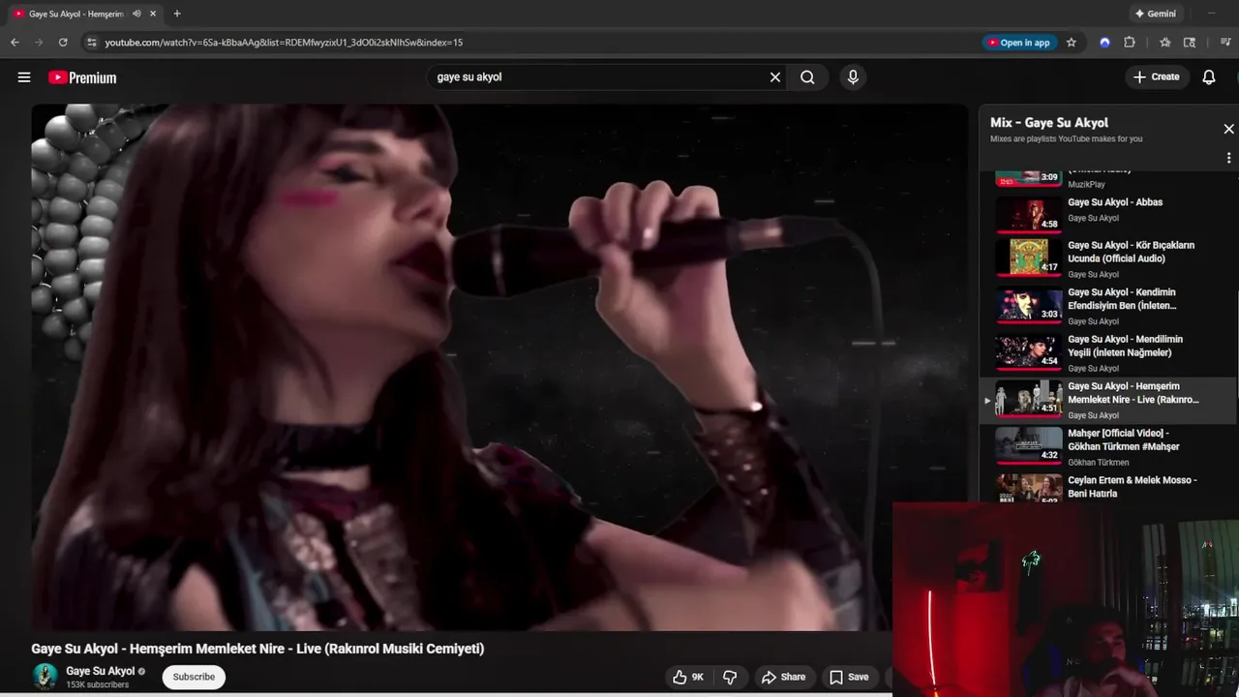Play Mahşer [Official Video] Gökhan Türkmen
The height and width of the screenshot is (697, 1239).
pyautogui.click(x=1123, y=439)
